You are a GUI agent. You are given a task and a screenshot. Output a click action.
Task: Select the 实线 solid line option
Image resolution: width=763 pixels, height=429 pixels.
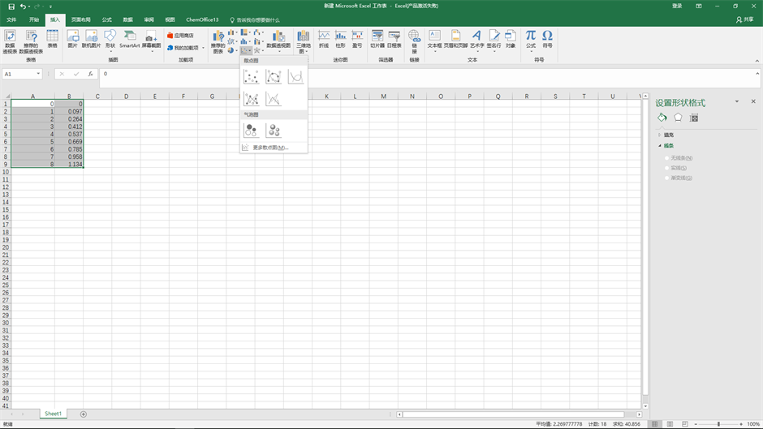pyautogui.click(x=668, y=168)
